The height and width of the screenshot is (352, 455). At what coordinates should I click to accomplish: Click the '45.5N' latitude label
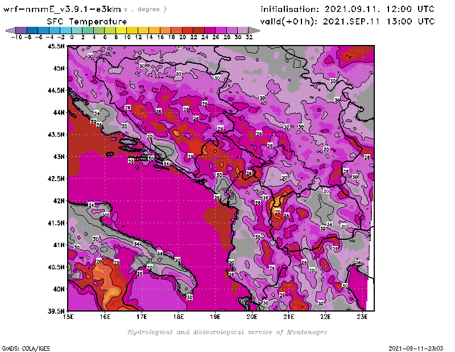[56, 46]
